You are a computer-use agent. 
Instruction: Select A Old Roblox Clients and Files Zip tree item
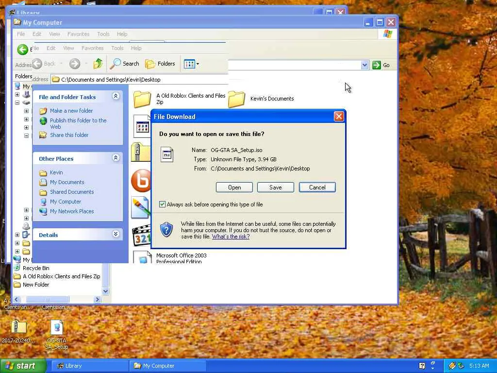click(x=62, y=276)
